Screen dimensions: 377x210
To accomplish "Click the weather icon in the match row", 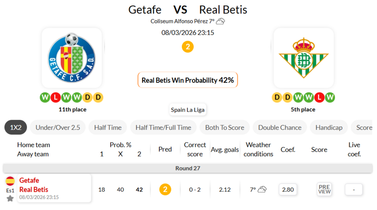I will [x=262, y=189].
